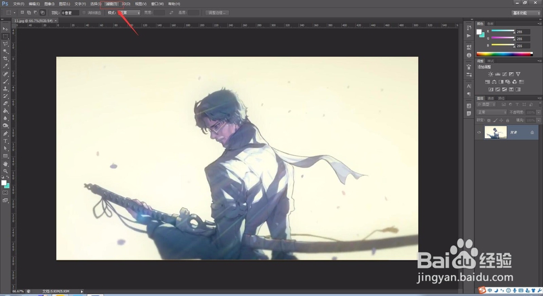Open the 基本功能 workspace dropdown
The width and height of the screenshot is (543, 296).
(x=526, y=13)
